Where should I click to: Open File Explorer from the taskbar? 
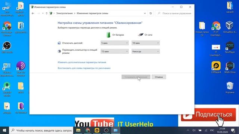tap(78, 130)
